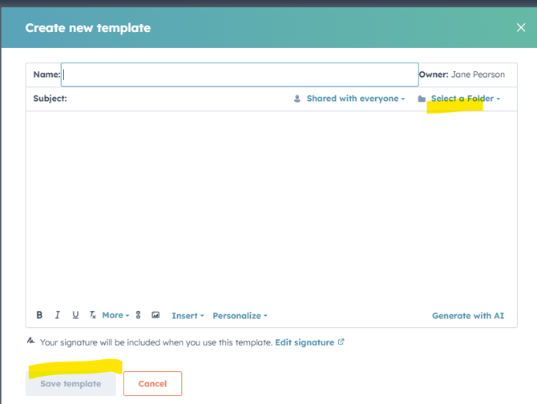Open the Edit signature link
Screen dimensions: 537x404
coord(304,342)
